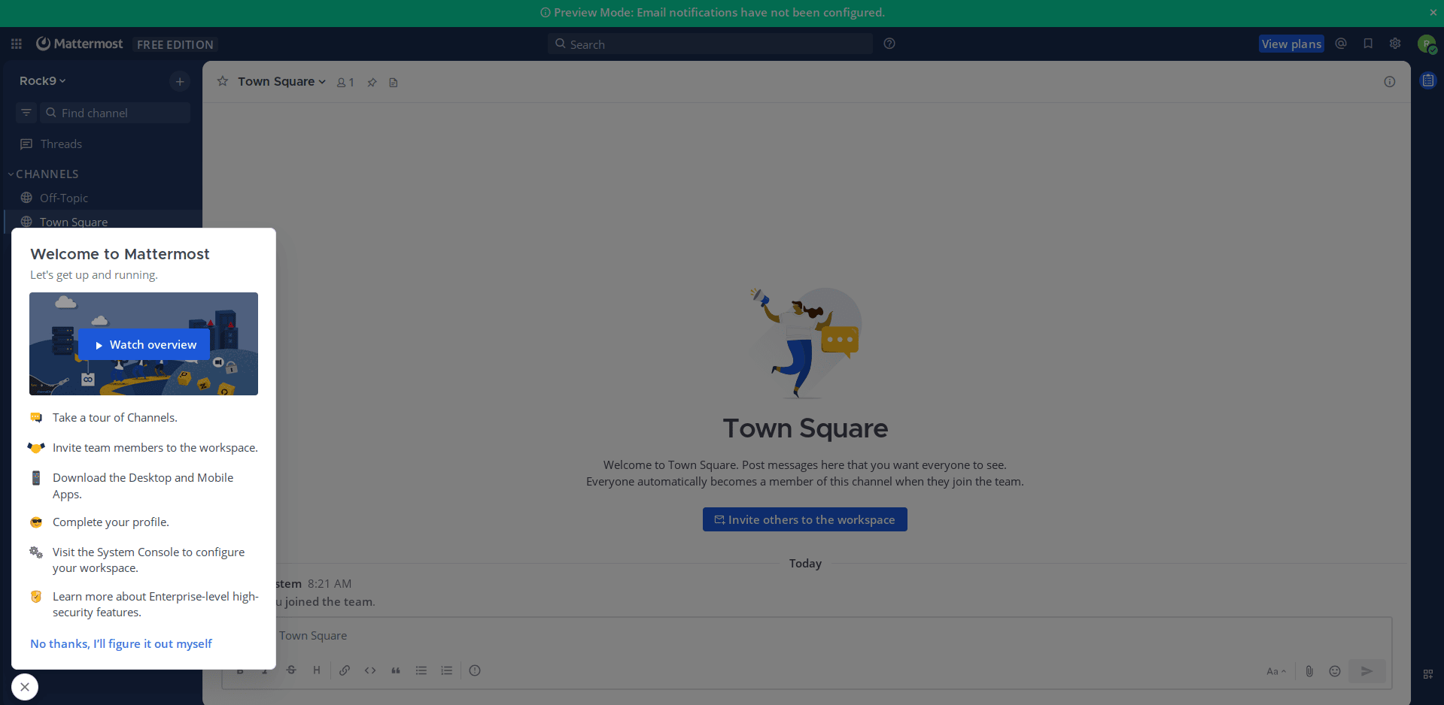Screen dimensions: 1444x705
Task: Click Complete your profile
Action: pos(111,522)
